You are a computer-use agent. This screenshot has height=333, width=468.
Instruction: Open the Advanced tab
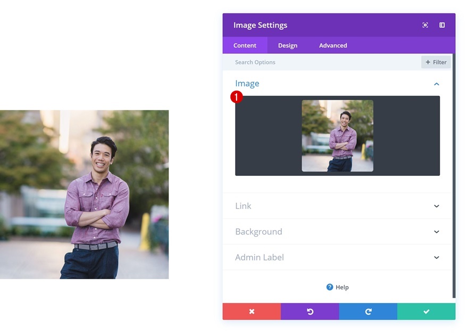(332, 45)
